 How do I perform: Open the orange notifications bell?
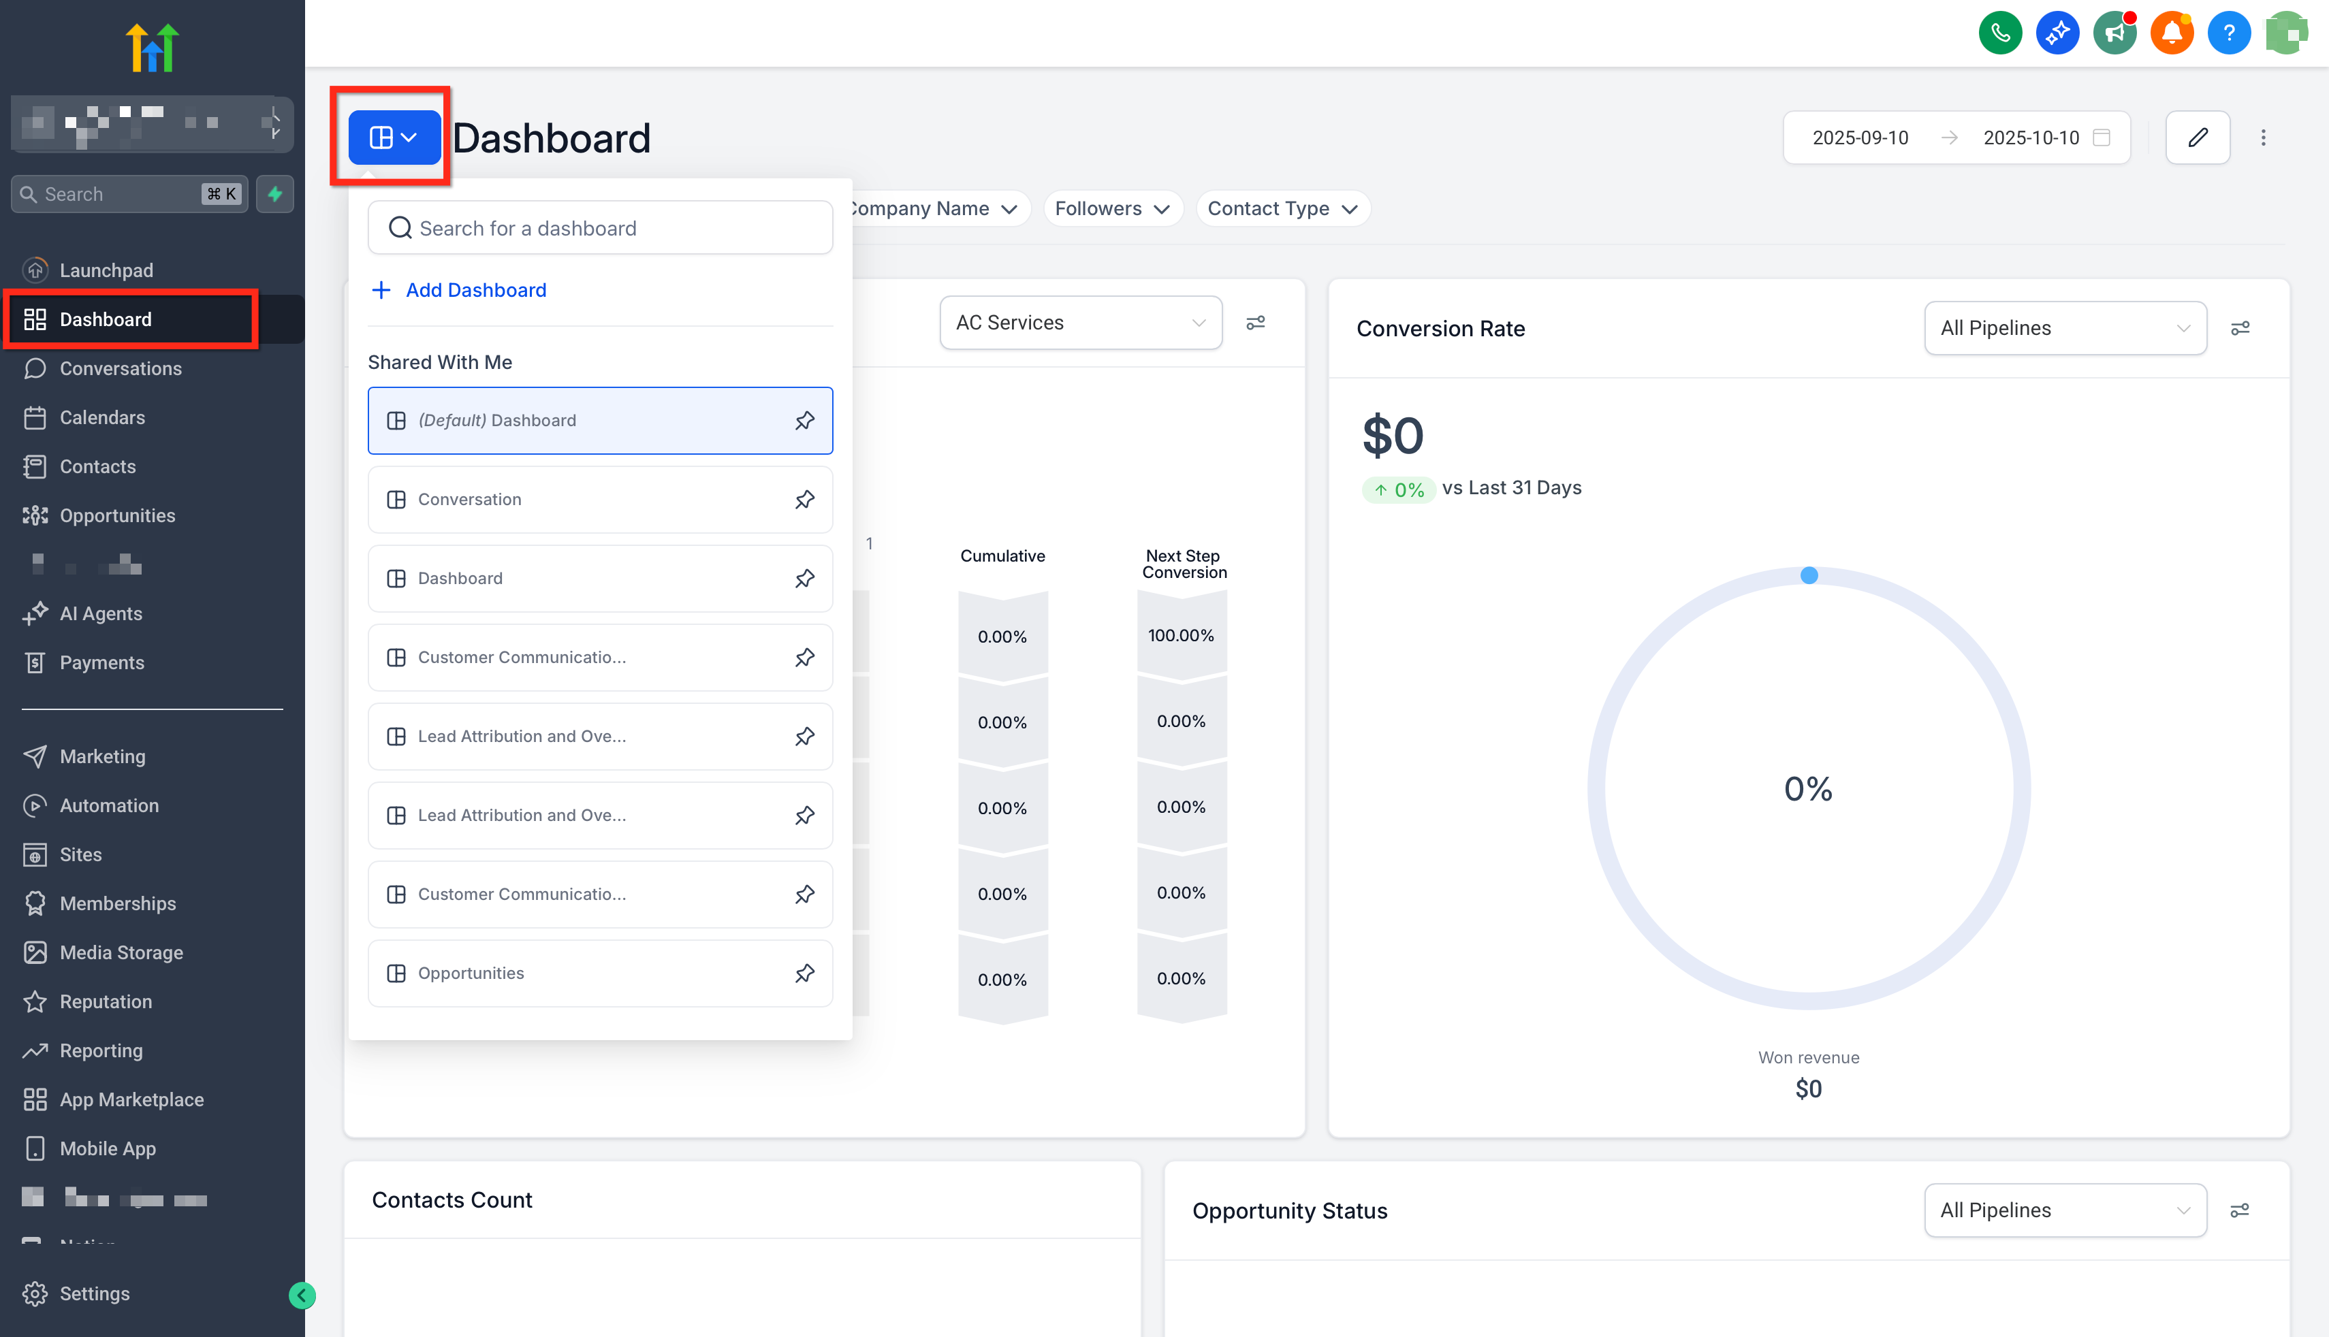point(2171,34)
